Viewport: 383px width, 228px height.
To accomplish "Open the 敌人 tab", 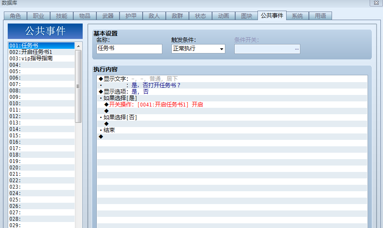I will point(154,16).
